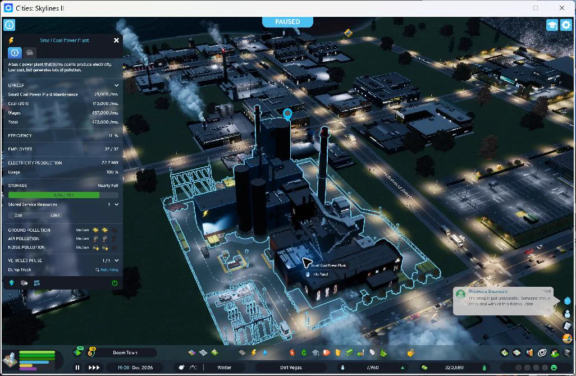
Task: Click the 19:00 Dec 2026 clock display
Action: (x=135, y=368)
